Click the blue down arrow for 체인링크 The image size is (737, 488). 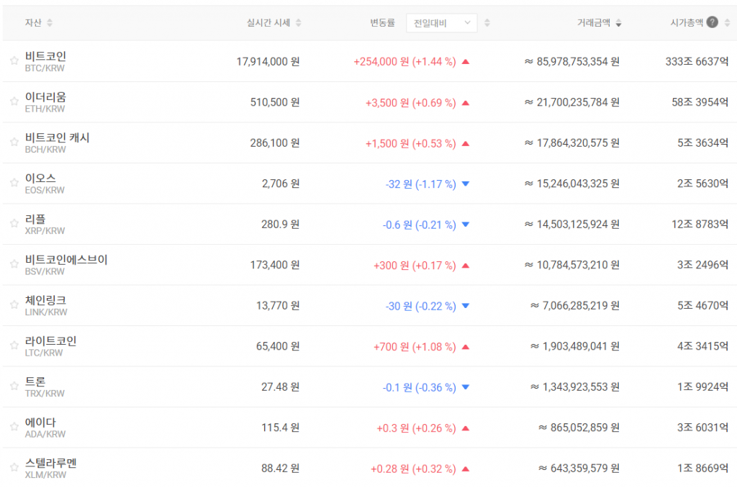point(466,306)
